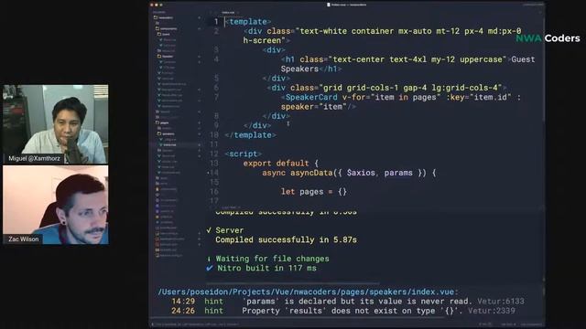
Task: Click the root project folder in sidebar
Action: [166, 17]
